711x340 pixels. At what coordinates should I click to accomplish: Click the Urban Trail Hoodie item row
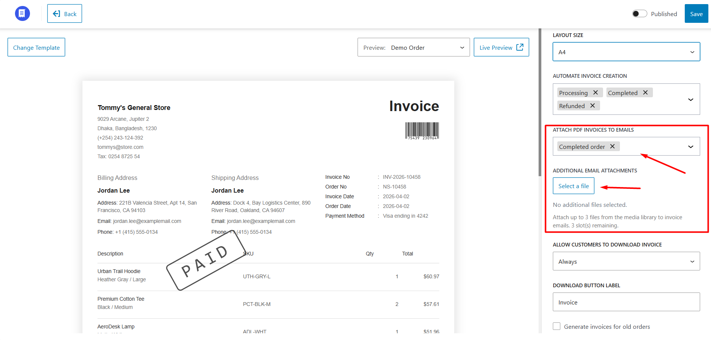pyautogui.click(x=268, y=277)
